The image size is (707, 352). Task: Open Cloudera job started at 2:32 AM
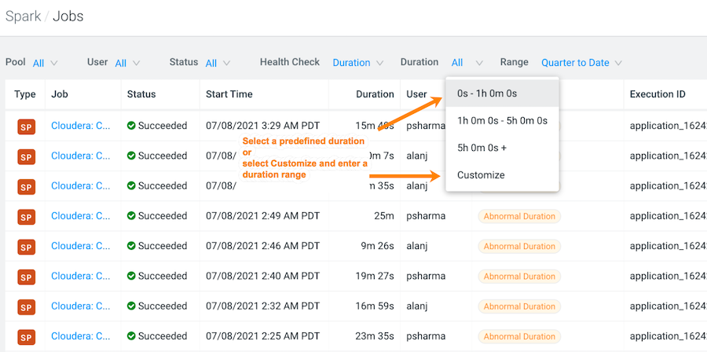[81, 306]
